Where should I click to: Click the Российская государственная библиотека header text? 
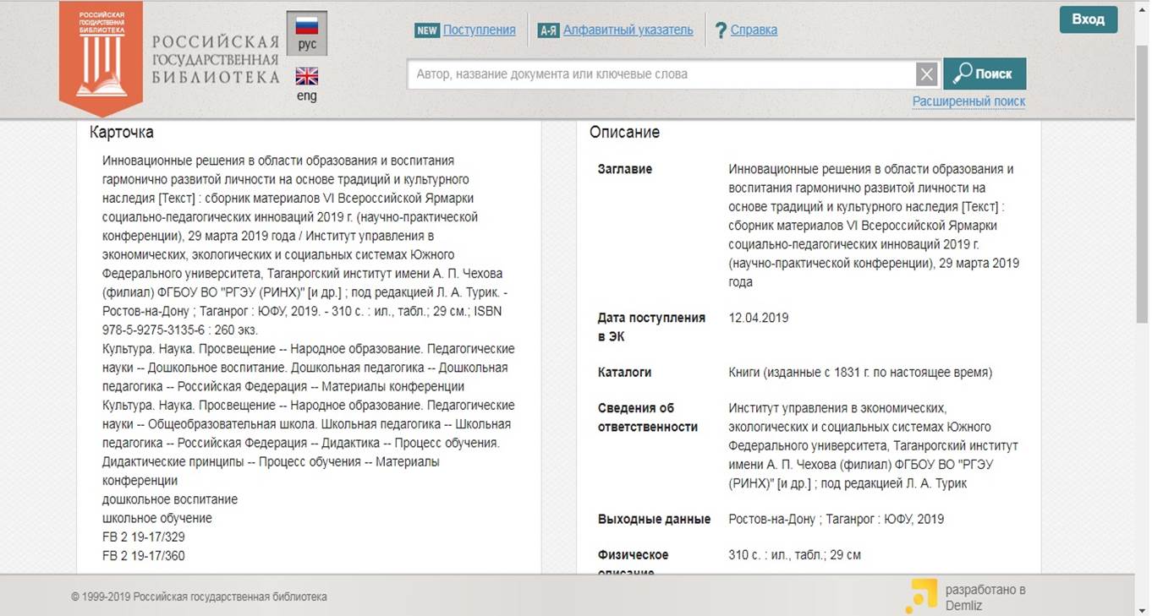[215, 60]
